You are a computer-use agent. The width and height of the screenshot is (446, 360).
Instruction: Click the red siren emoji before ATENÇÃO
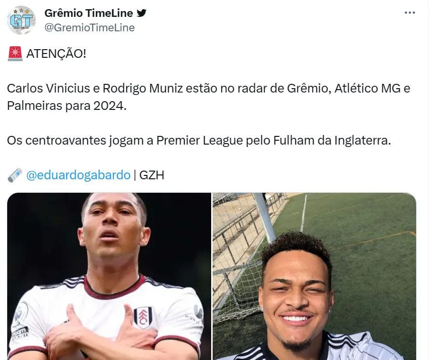pyautogui.click(x=15, y=53)
